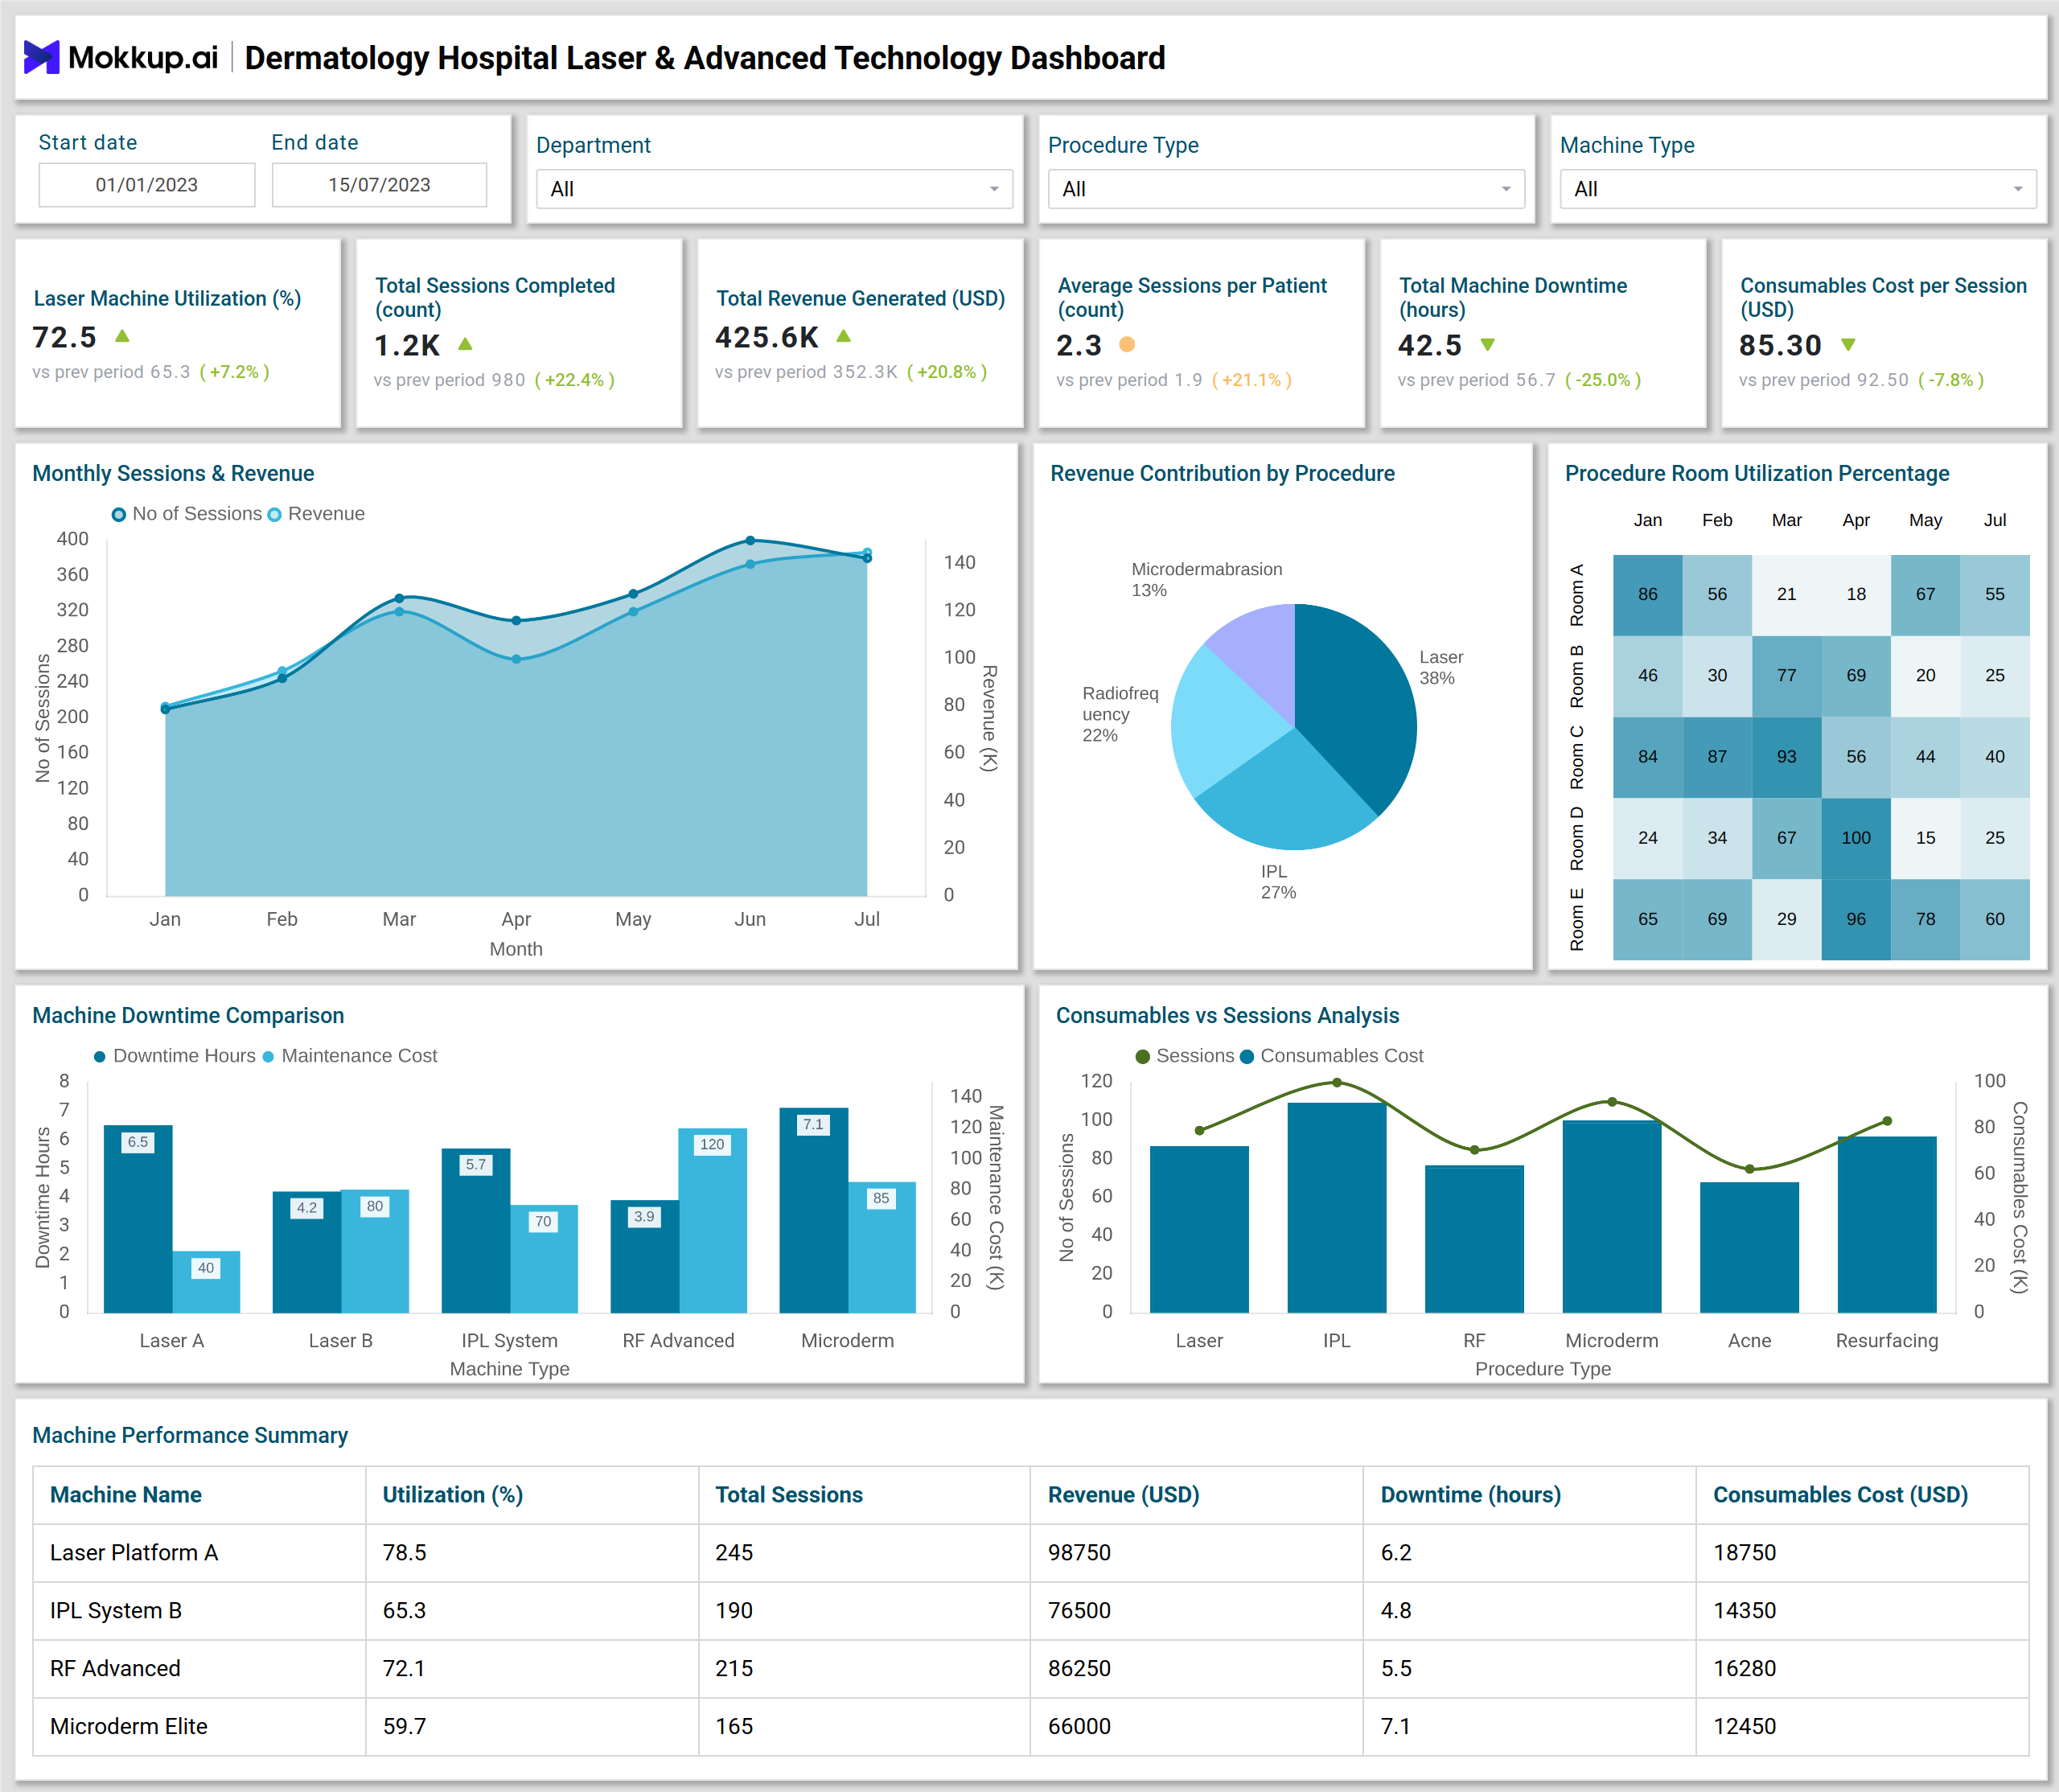Open the Machine Type dropdown
The image size is (2059, 1792).
1798,189
